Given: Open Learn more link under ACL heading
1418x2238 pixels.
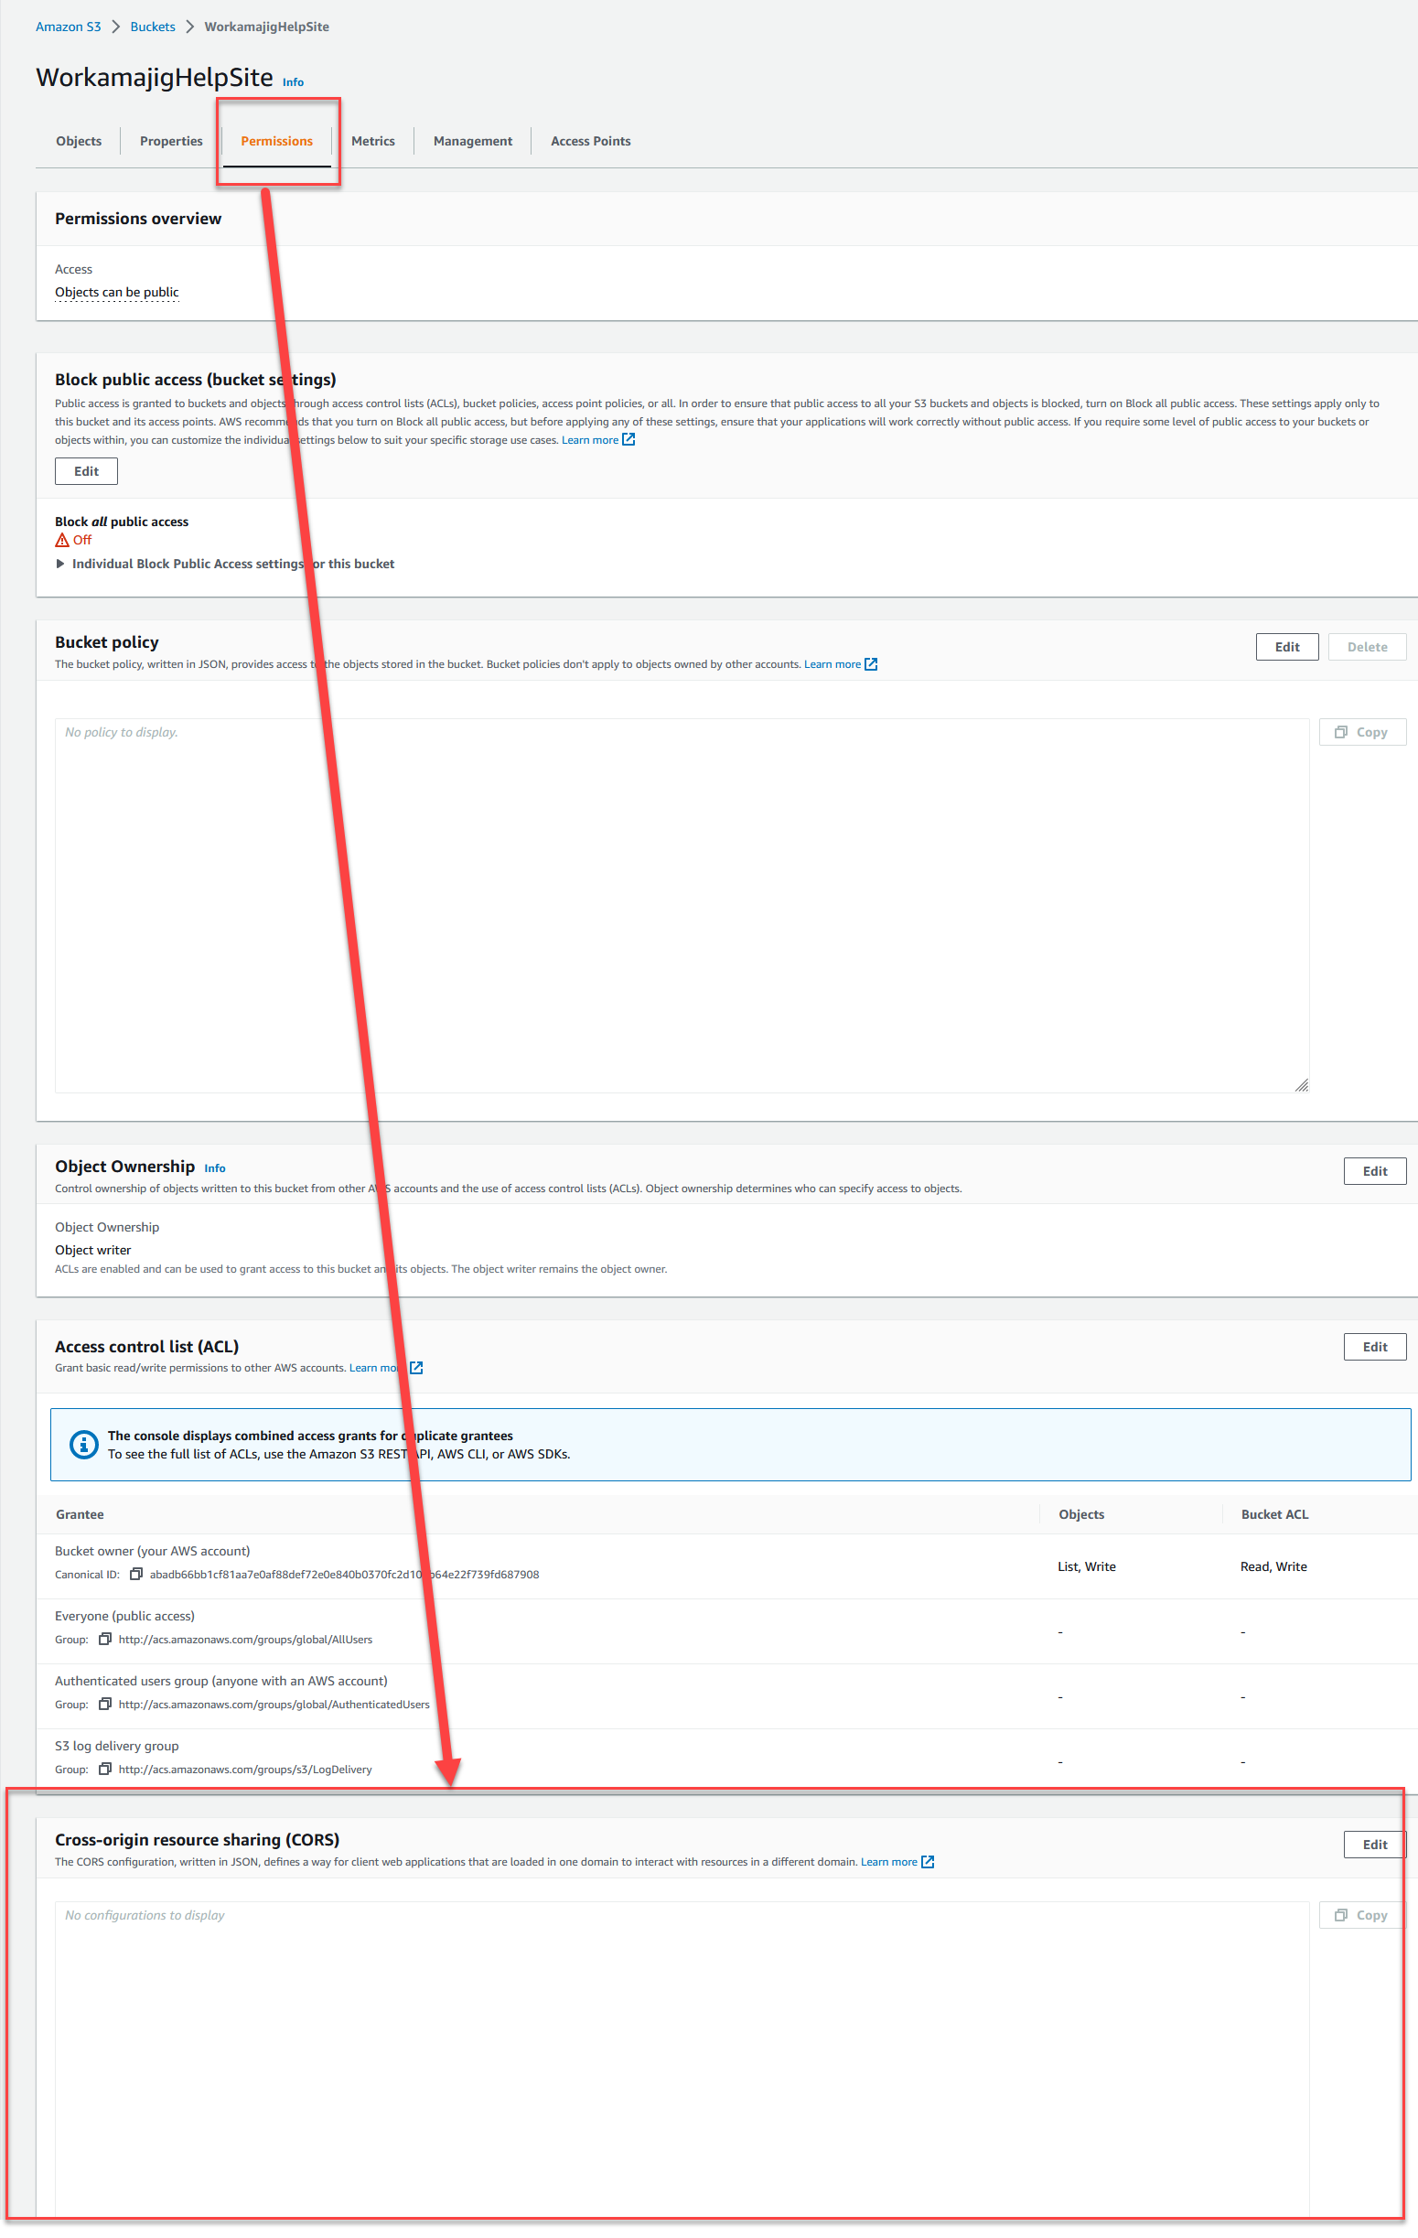Looking at the screenshot, I should pyautogui.click(x=378, y=1368).
